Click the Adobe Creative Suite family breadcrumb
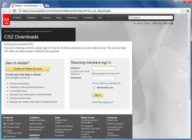The width and height of the screenshot is (192, 140). point(37,31)
